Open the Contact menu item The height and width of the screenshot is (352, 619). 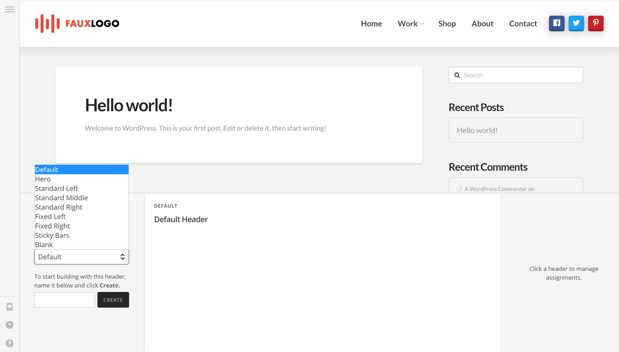(523, 24)
